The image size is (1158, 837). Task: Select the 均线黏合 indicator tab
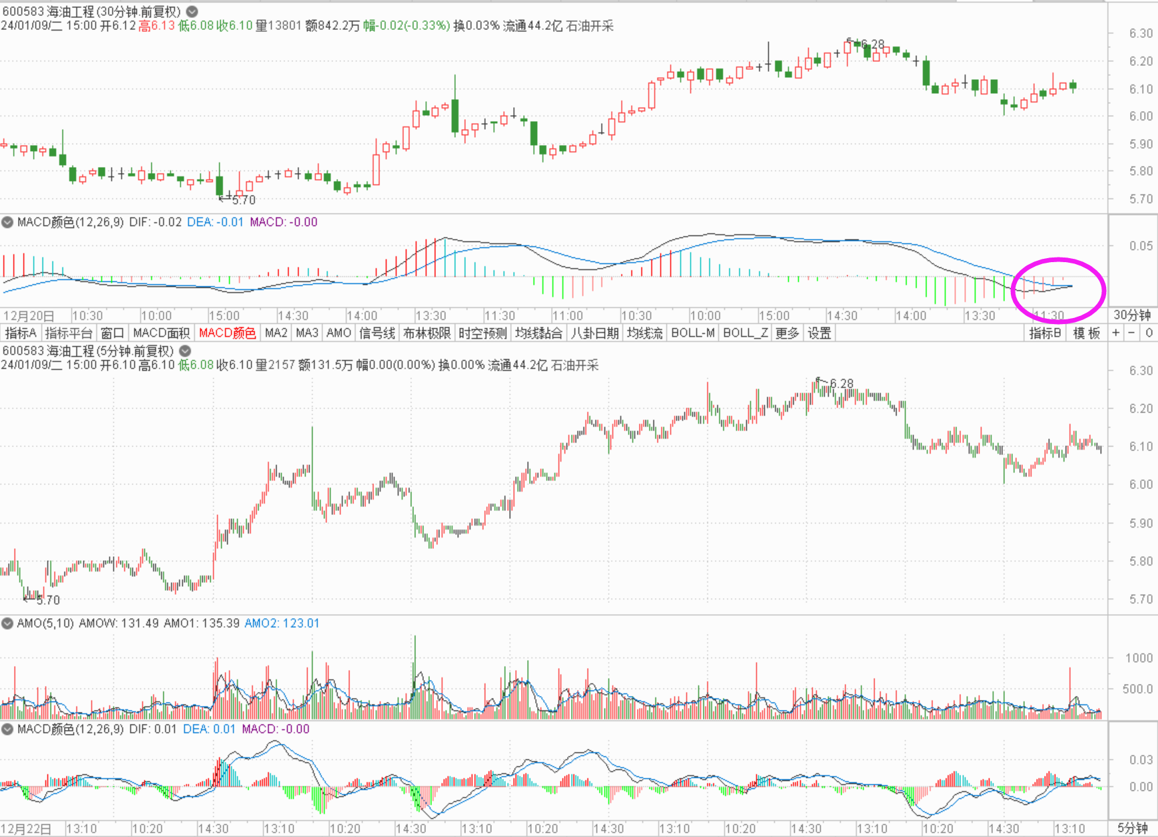pyautogui.click(x=538, y=333)
